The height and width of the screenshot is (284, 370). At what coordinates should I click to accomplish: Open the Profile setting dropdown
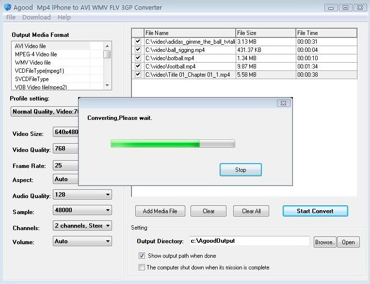click(x=45, y=111)
